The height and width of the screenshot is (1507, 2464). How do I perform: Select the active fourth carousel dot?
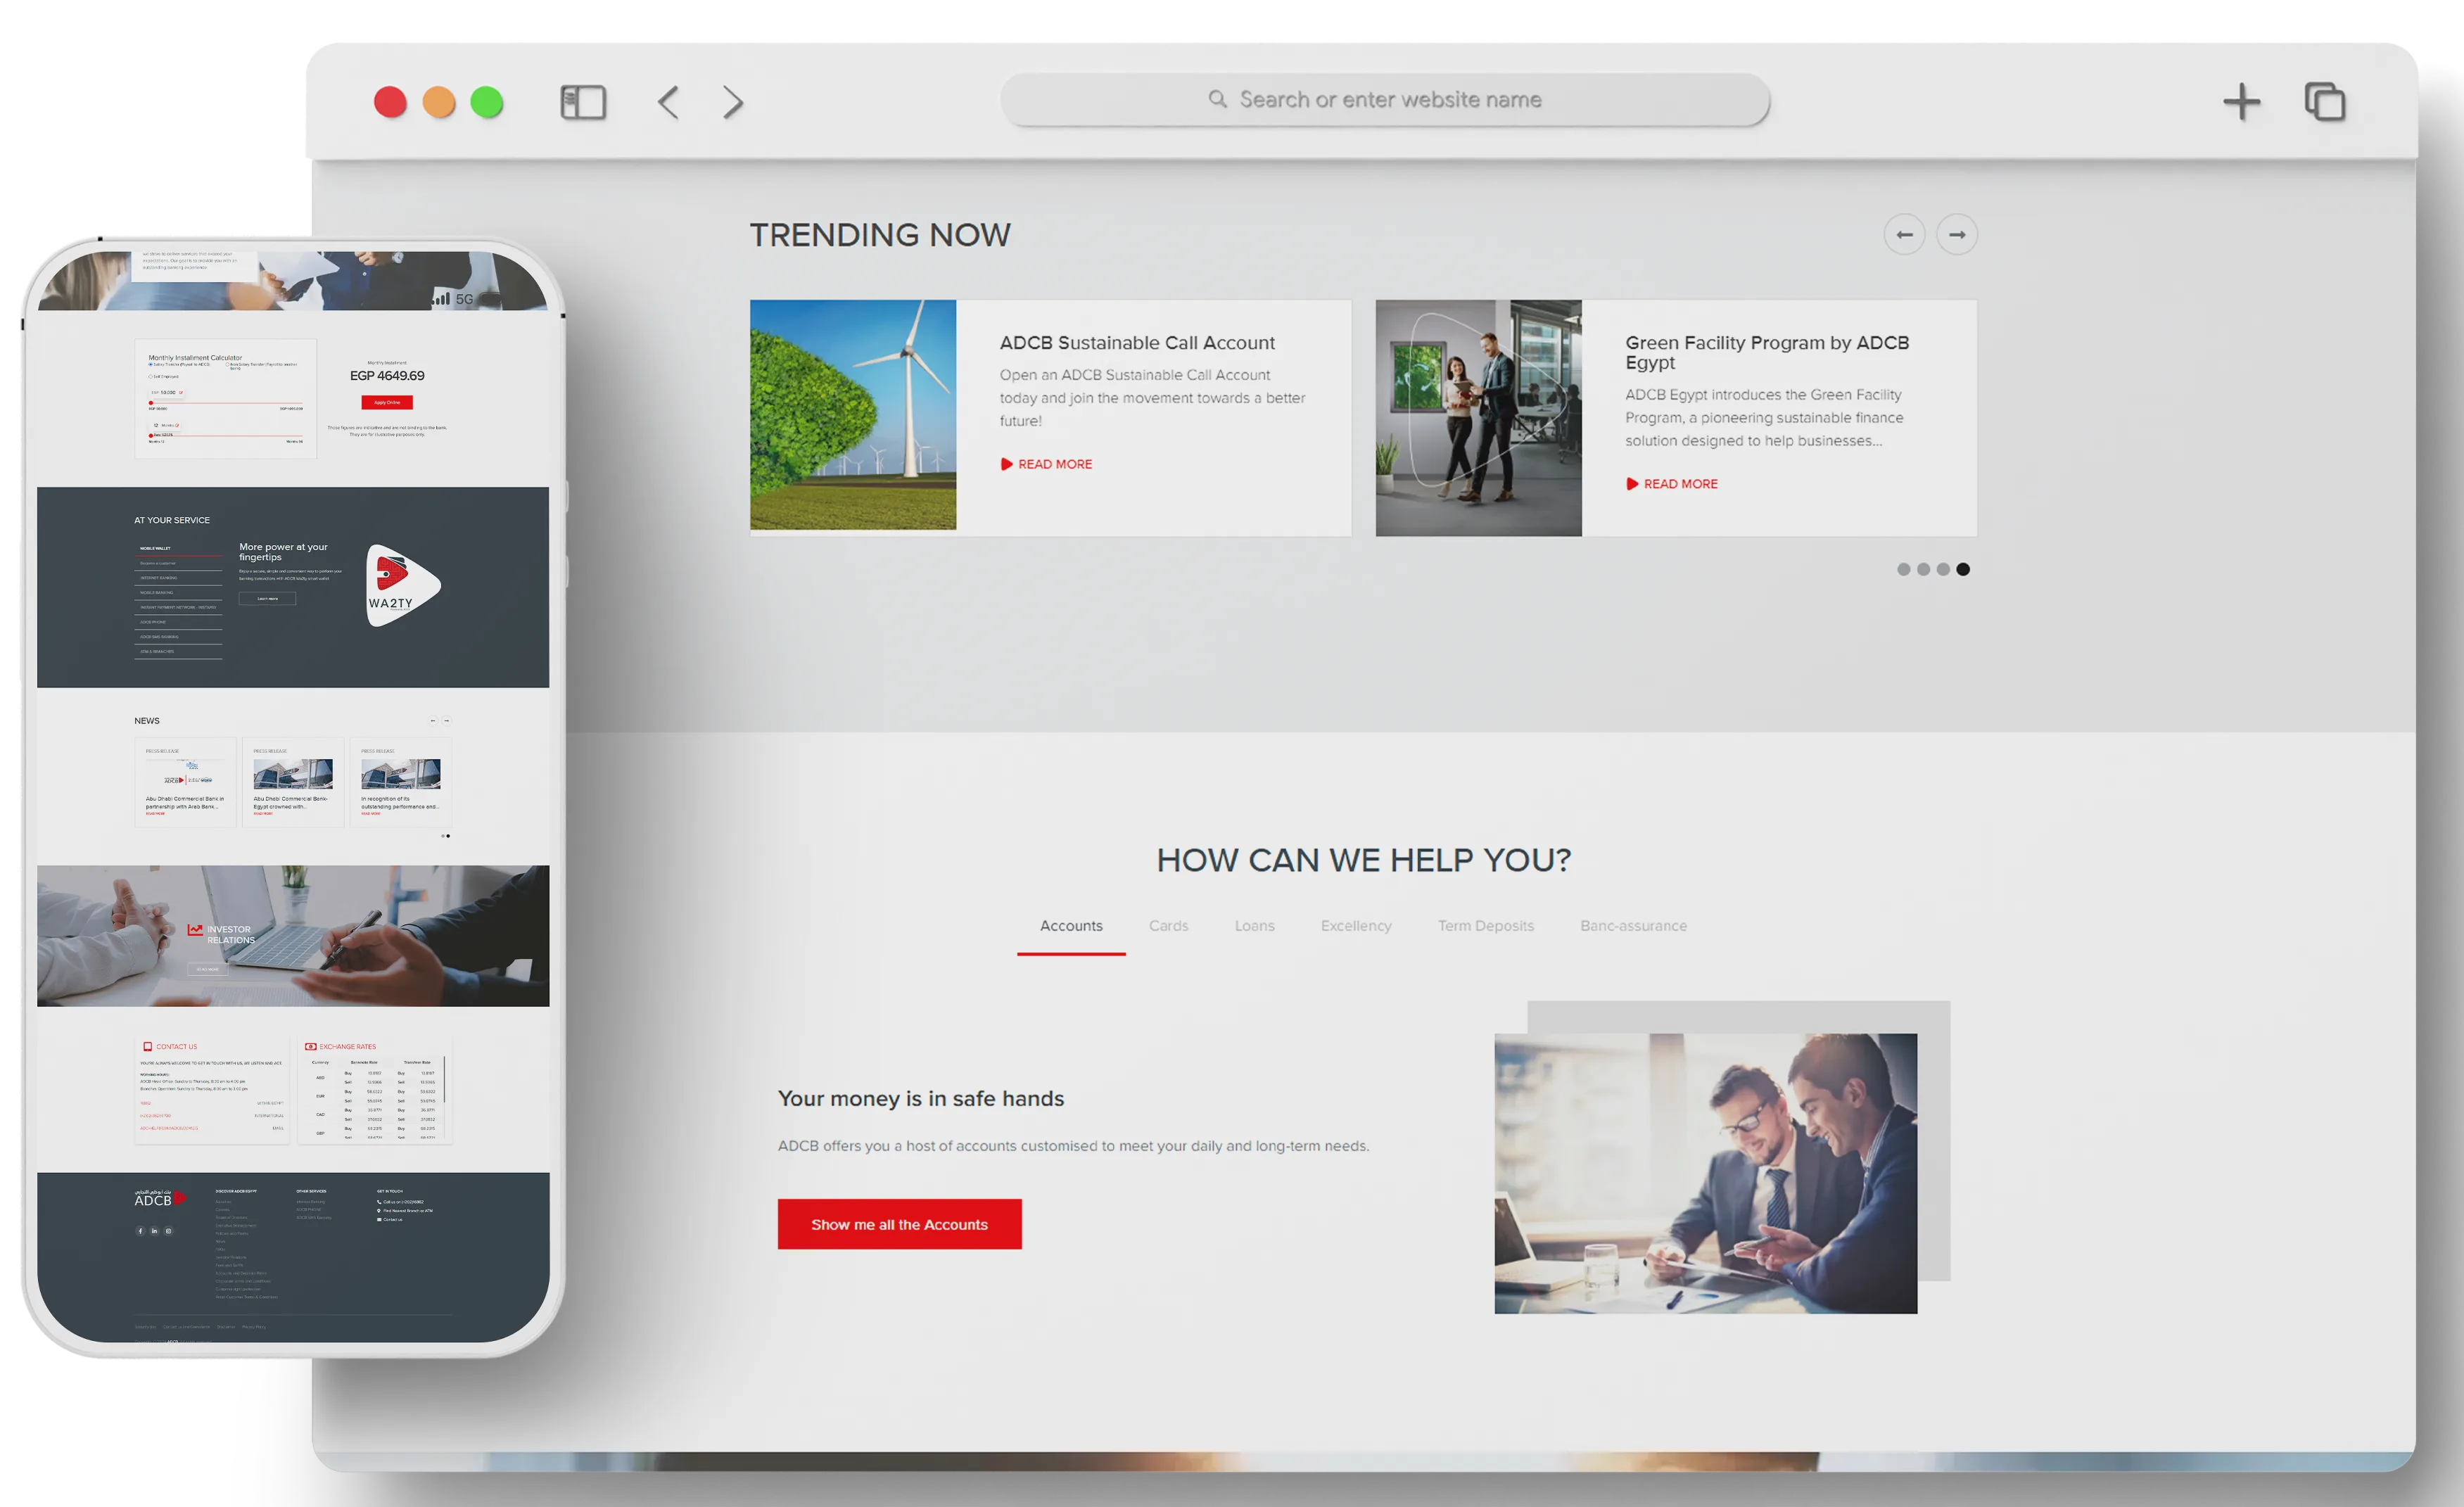click(x=1963, y=569)
